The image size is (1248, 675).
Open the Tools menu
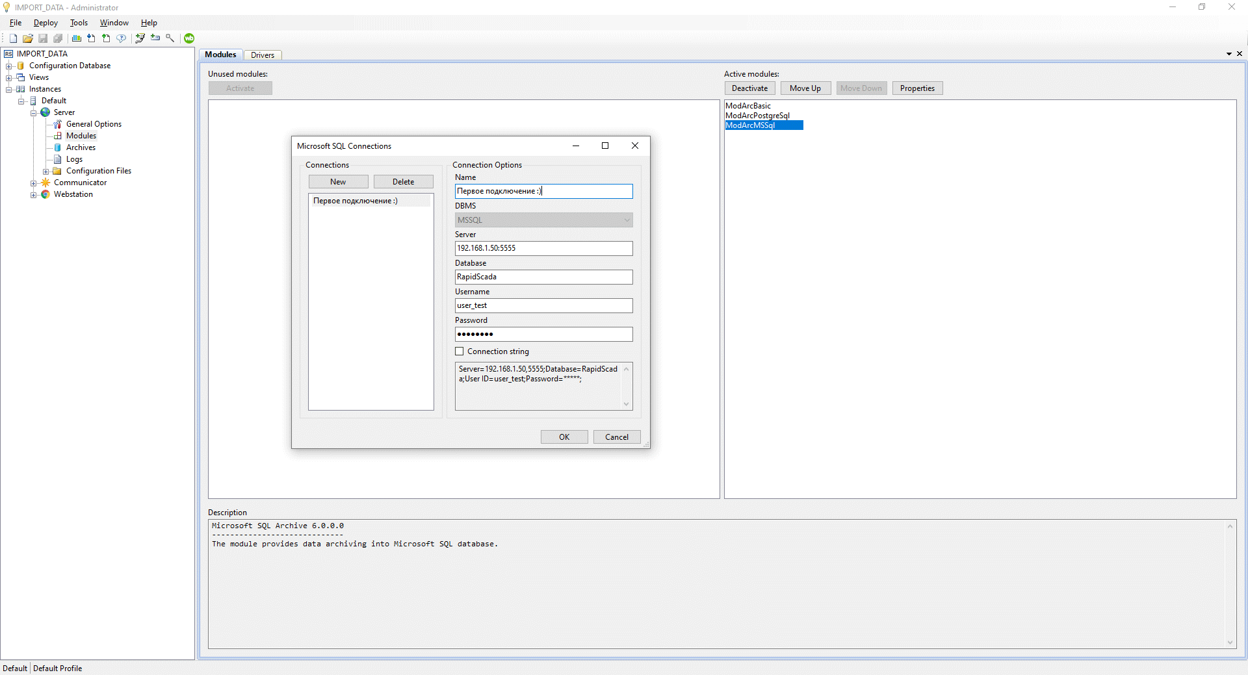coord(79,23)
